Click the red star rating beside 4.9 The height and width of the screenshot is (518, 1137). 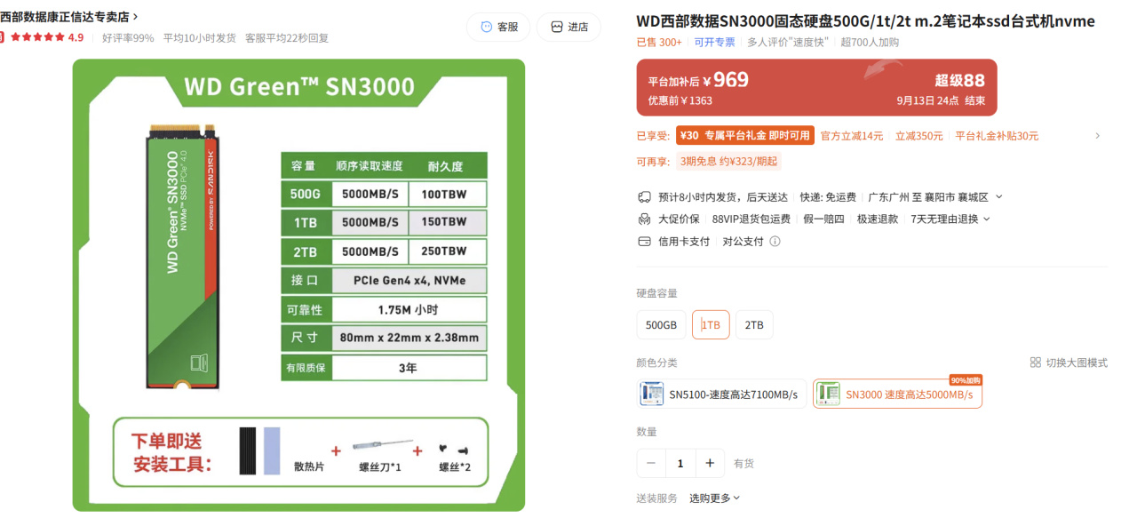(37, 37)
